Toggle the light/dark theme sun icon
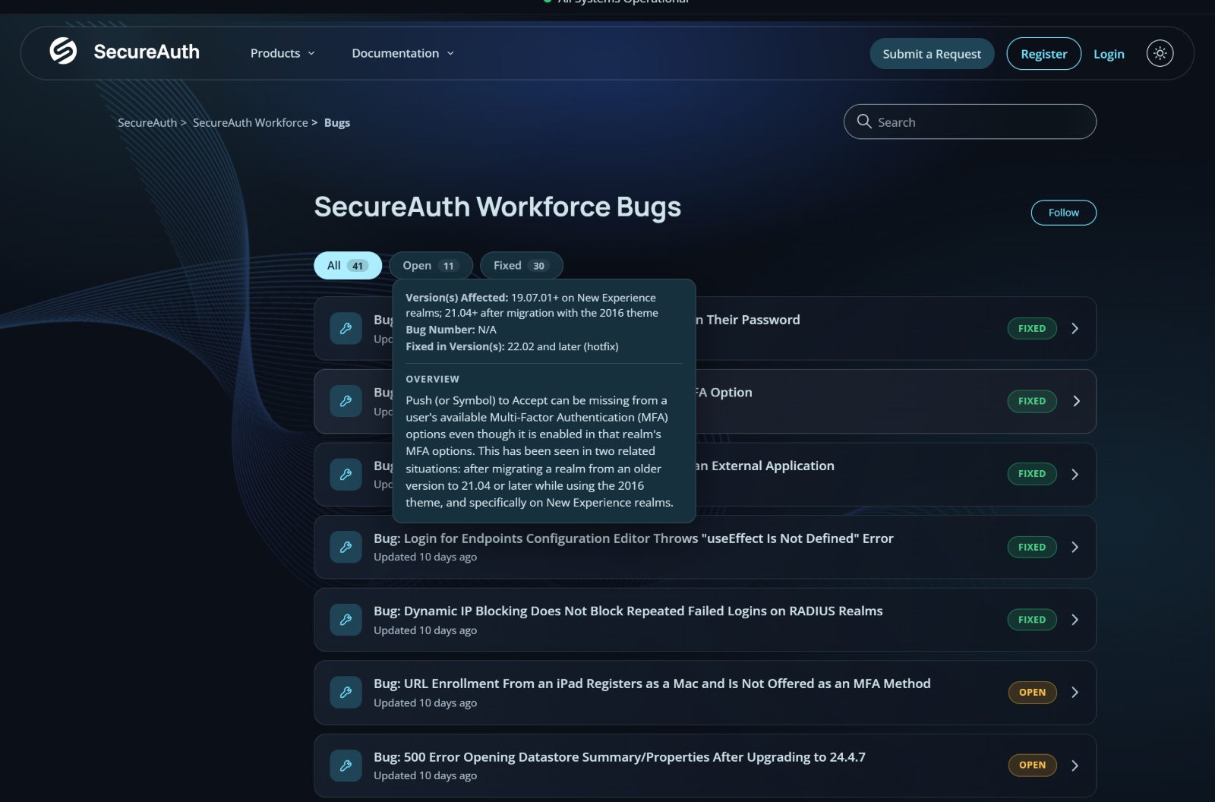Image resolution: width=1215 pixels, height=802 pixels. pyautogui.click(x=1160, y=53)
